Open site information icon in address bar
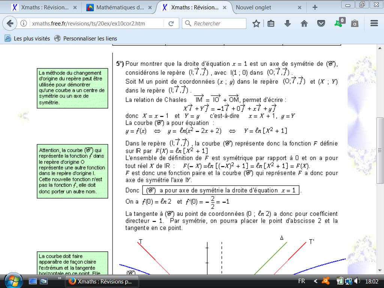384x288 pixels. tap(24, 24)
